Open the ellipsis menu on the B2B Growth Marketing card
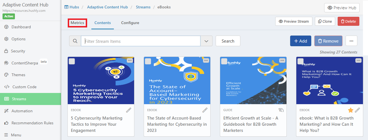 pos(358,60)
